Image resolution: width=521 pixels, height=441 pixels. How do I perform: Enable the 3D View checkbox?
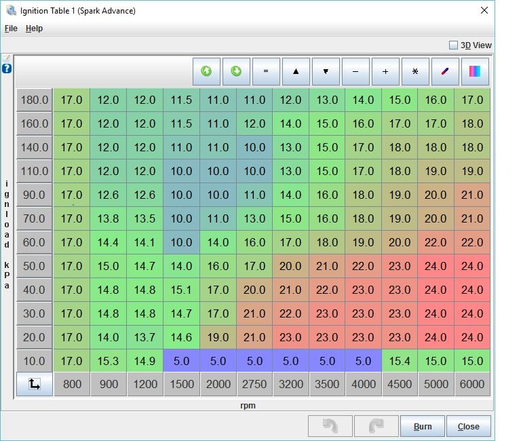pyautogui.click(x=453, y=45)
